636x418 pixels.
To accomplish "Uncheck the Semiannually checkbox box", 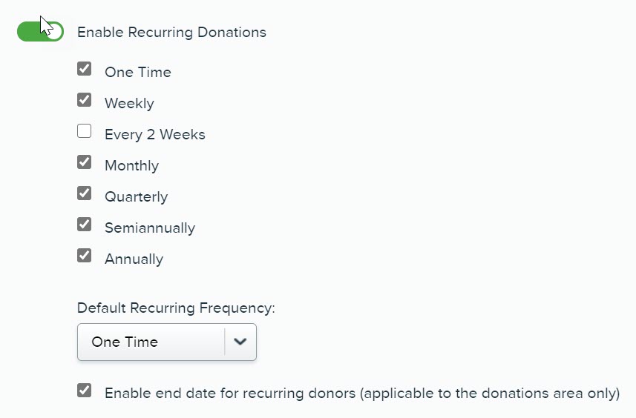I will click(85, 225).
